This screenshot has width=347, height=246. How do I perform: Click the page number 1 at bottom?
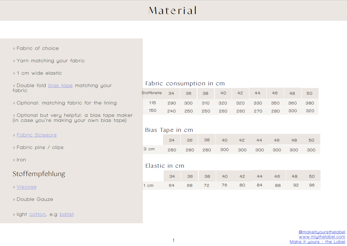click(x=173, y=240)
